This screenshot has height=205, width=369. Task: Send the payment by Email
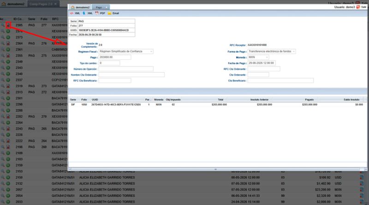(x=113, y=13)
